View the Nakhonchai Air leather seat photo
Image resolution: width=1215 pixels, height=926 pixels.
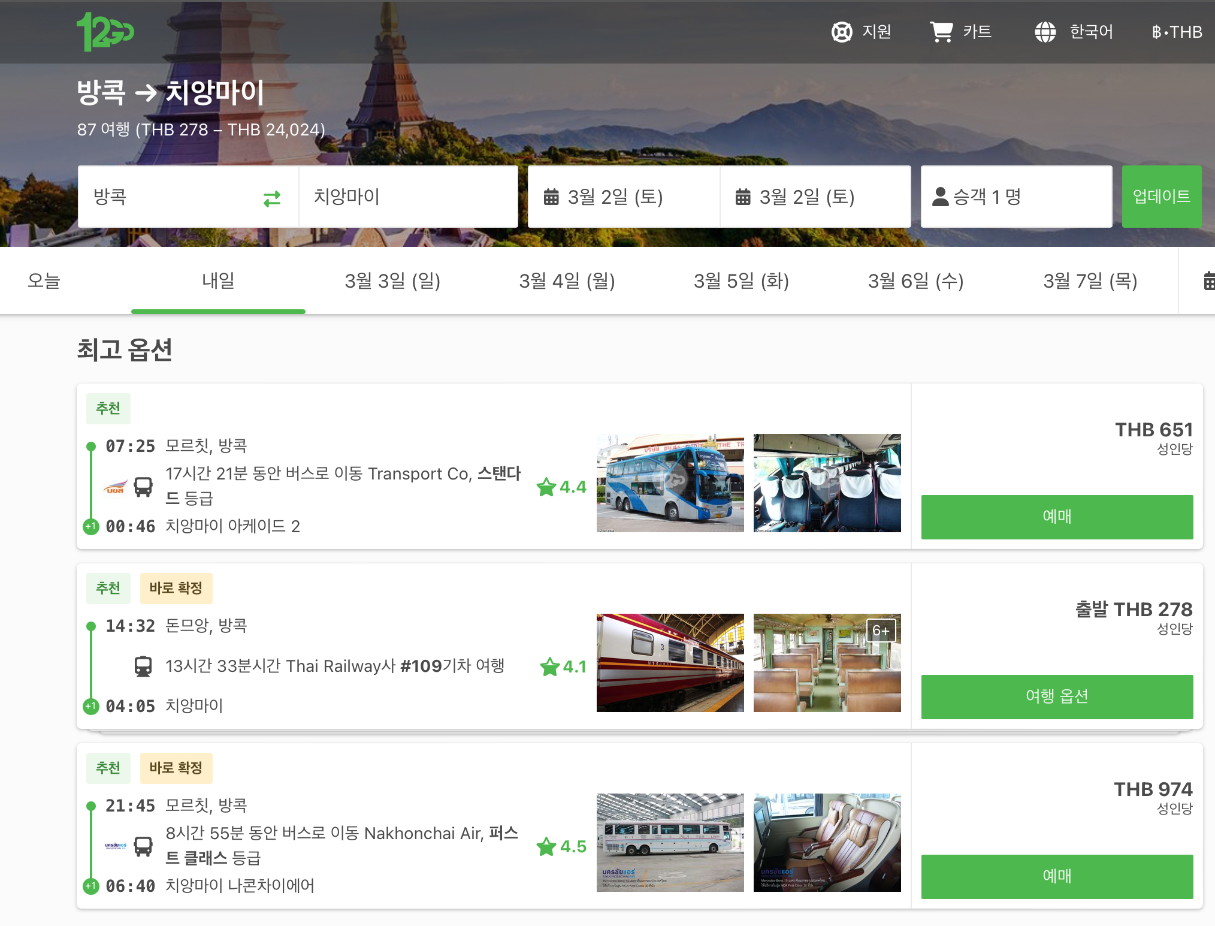827,843
